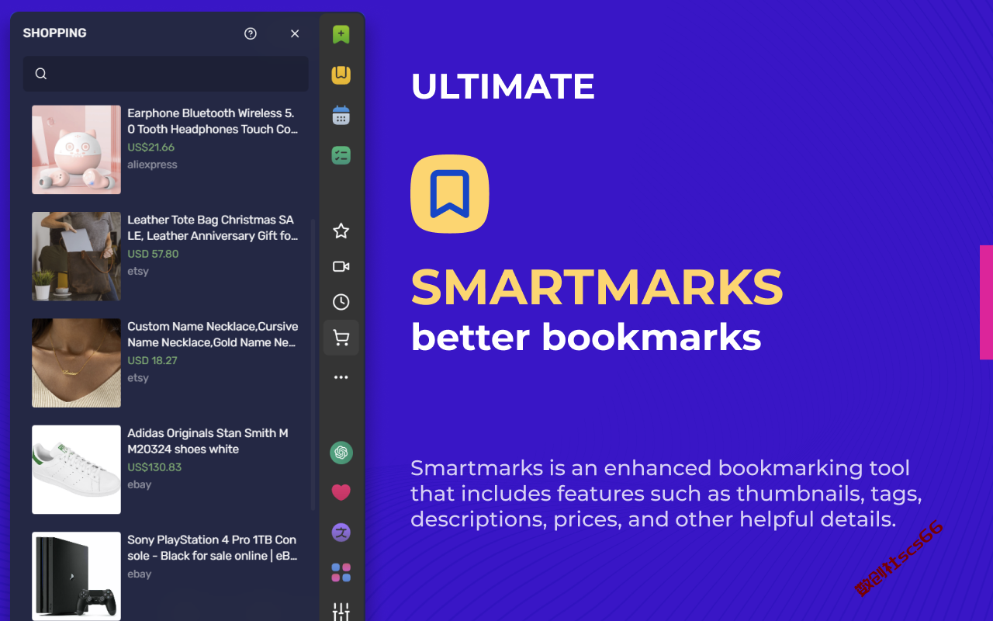Click the US$21.66 price
Screen dimensions: 993x621
pyautogui.click(x=151, y=147)
